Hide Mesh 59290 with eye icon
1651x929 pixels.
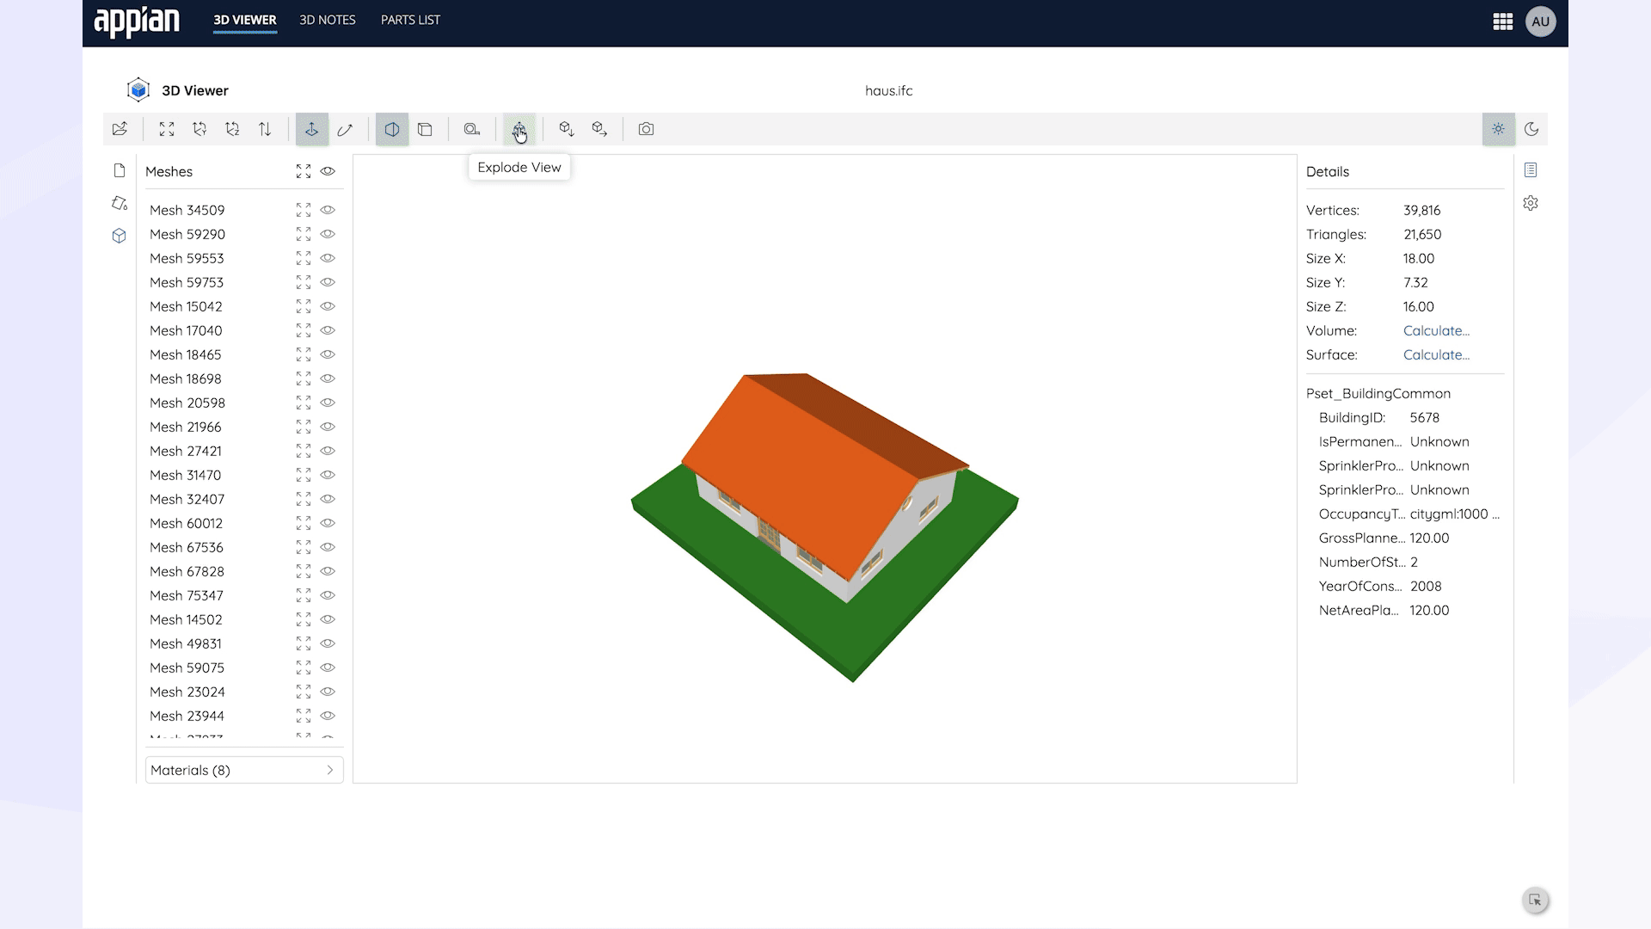coord(328,234)
